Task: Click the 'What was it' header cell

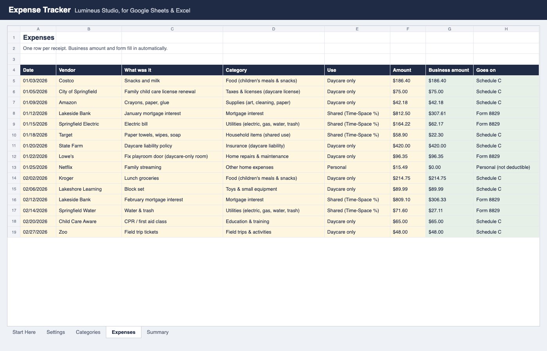Action: click(172, 70)
